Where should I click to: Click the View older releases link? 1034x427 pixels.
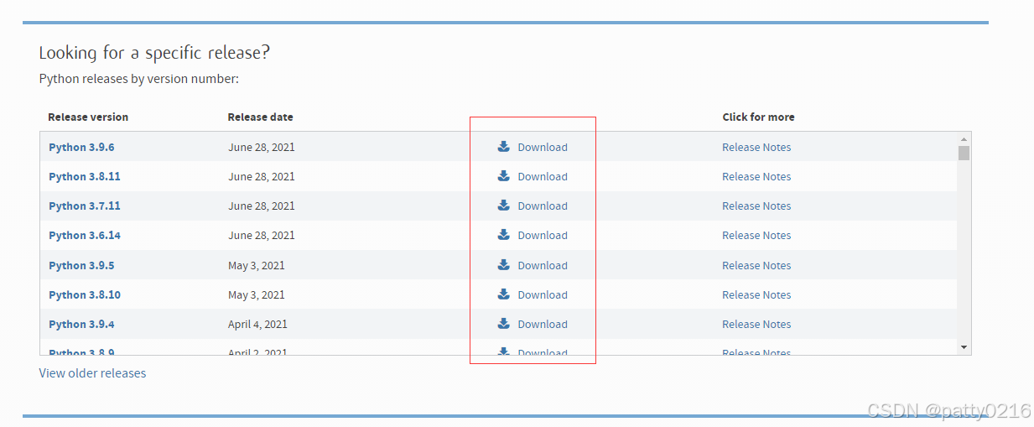tap(92, 372)
